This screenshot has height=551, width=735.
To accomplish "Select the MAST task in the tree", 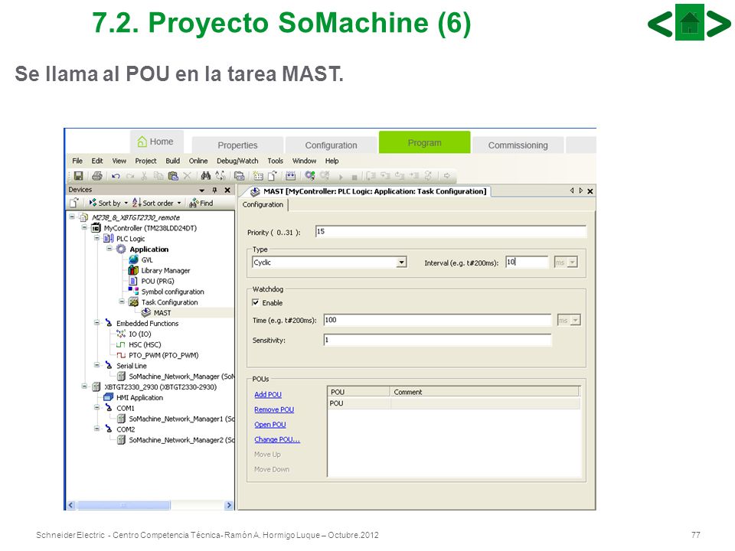I will [x=162, y=312].
